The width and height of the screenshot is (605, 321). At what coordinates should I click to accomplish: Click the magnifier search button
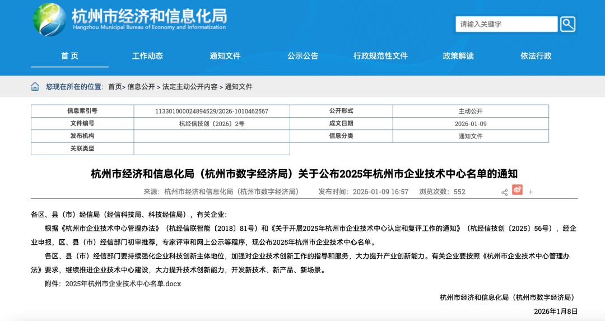567,24
